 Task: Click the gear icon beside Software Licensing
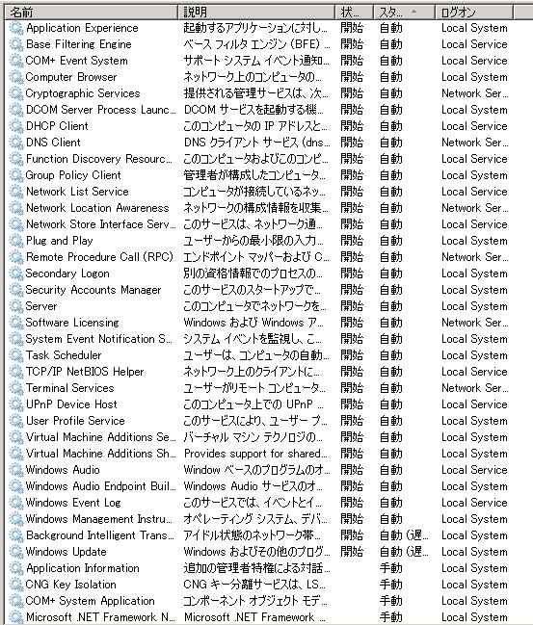point(16,323)
